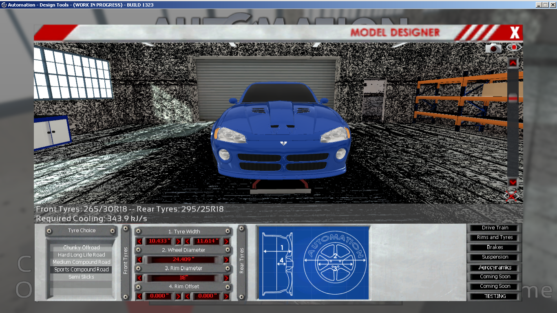Open the Suspension section

click(494, 257)
